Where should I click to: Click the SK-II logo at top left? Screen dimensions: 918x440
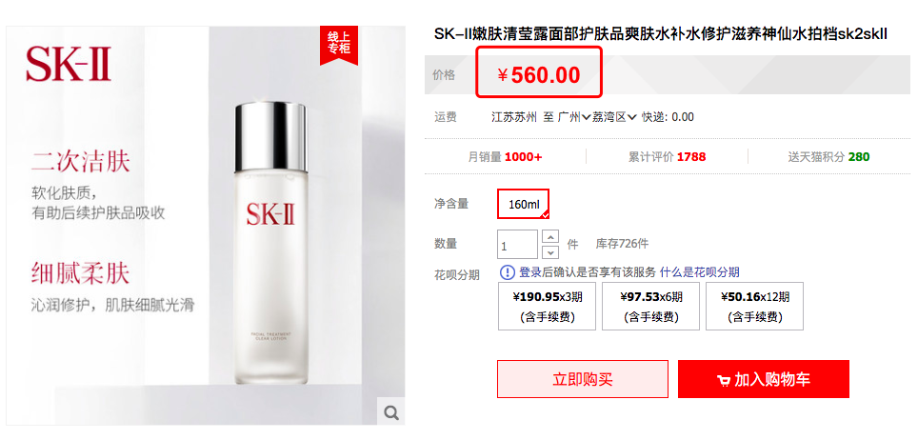(69, 64)
